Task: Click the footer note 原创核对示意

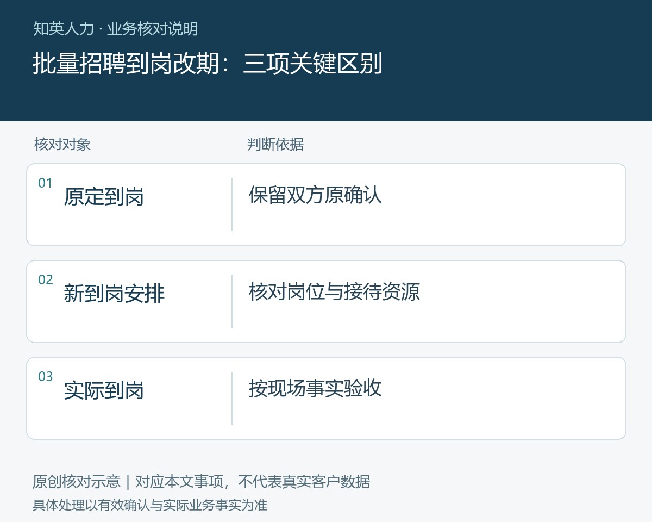Action: coord(77,482)
